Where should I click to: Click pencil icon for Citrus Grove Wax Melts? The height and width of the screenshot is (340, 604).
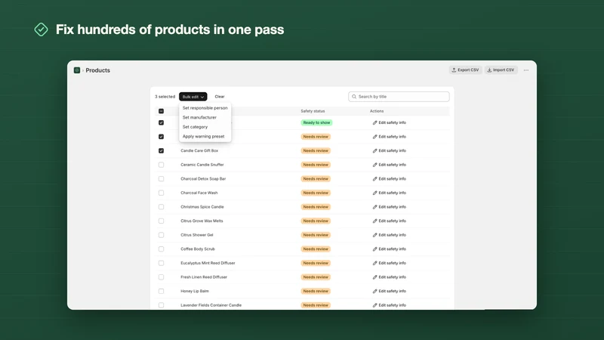[x=374, y=221]
